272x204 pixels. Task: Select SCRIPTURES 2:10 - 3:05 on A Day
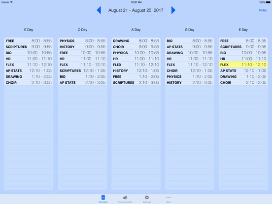coord(136,83)
